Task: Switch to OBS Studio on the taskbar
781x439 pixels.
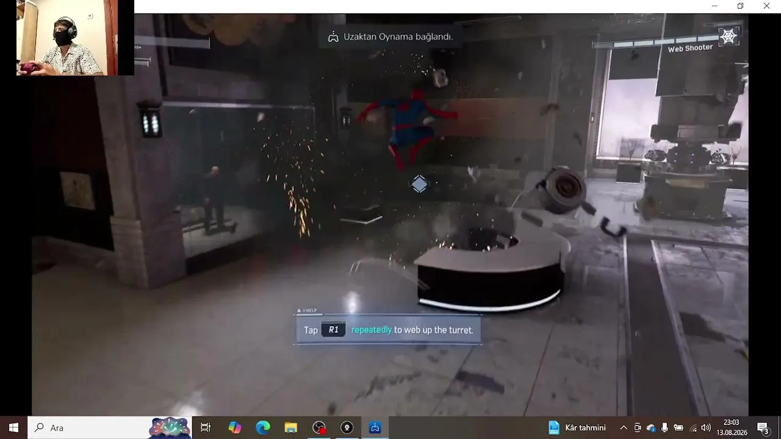Action: [x=319, y=427]
